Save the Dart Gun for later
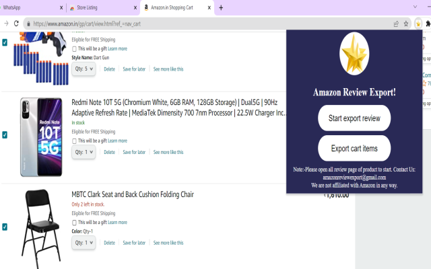This screenshot has height=269, width=431. [x=134, y=69]
